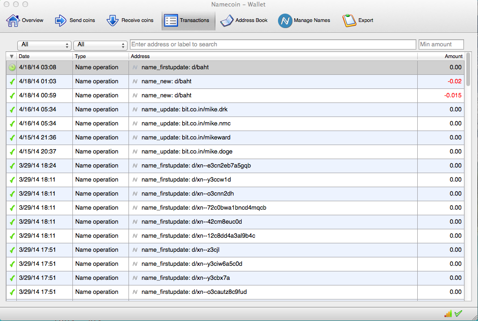Switch to the Address Book tab
The image size is (478, 321).
point(244,21)
